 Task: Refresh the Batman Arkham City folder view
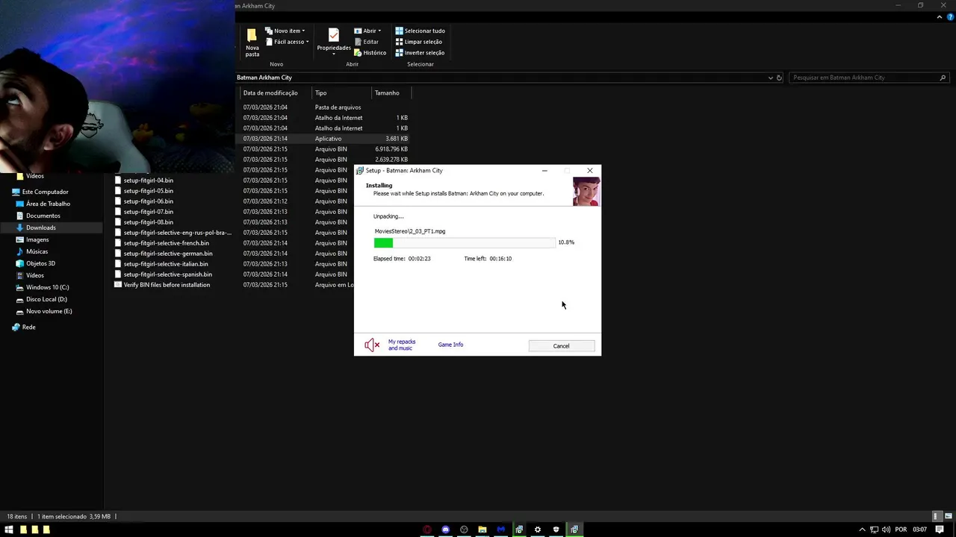(x=779, y=78)
